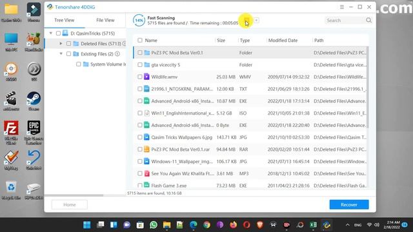Open WhatsApp from the taskbar

(x=154, y=225)
